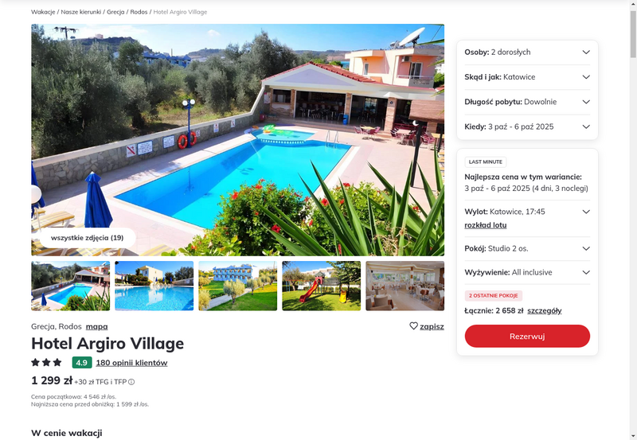This screenshot has height=440, width=637.
Task: Open the Skąd i jak Katowice dropdown
Action: click(527, 77)
